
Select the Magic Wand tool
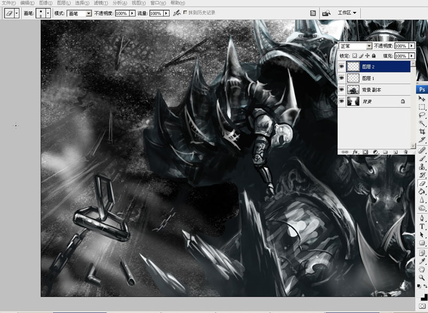422,123
